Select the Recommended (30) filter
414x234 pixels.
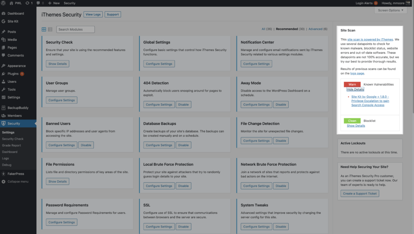click(x=290, y=29)
